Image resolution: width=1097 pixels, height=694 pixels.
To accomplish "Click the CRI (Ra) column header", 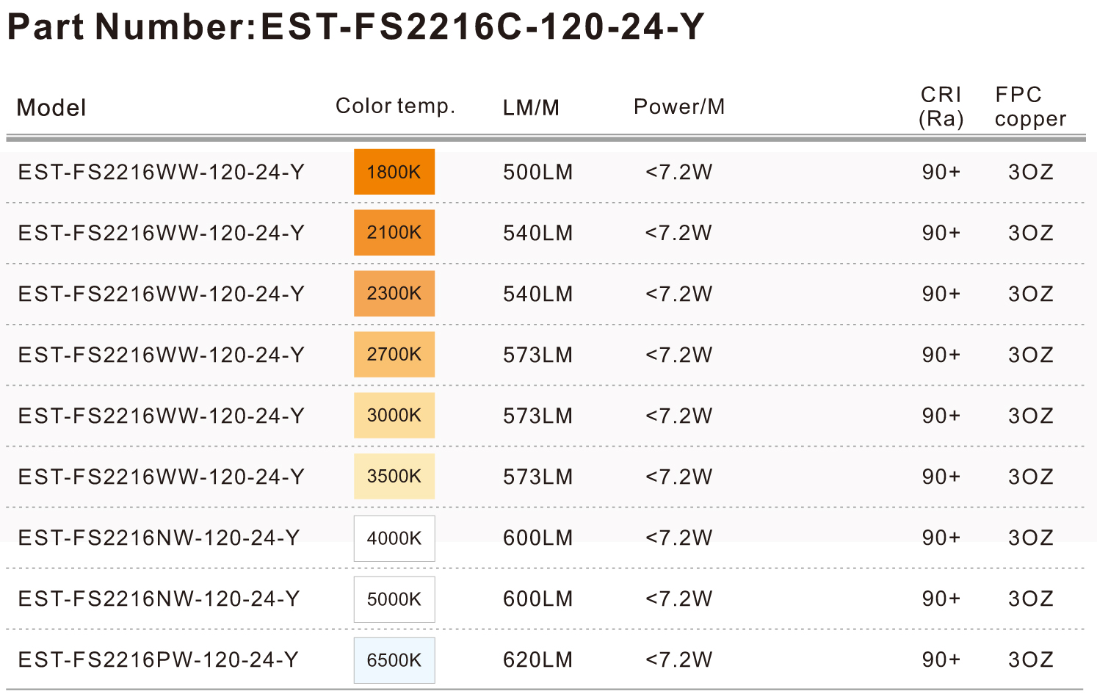I will tap(941, 106).
